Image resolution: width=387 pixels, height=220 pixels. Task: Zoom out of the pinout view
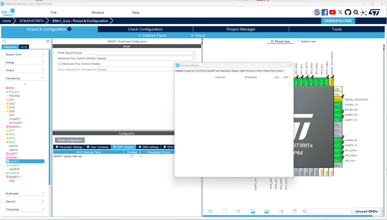click(238, 211)
